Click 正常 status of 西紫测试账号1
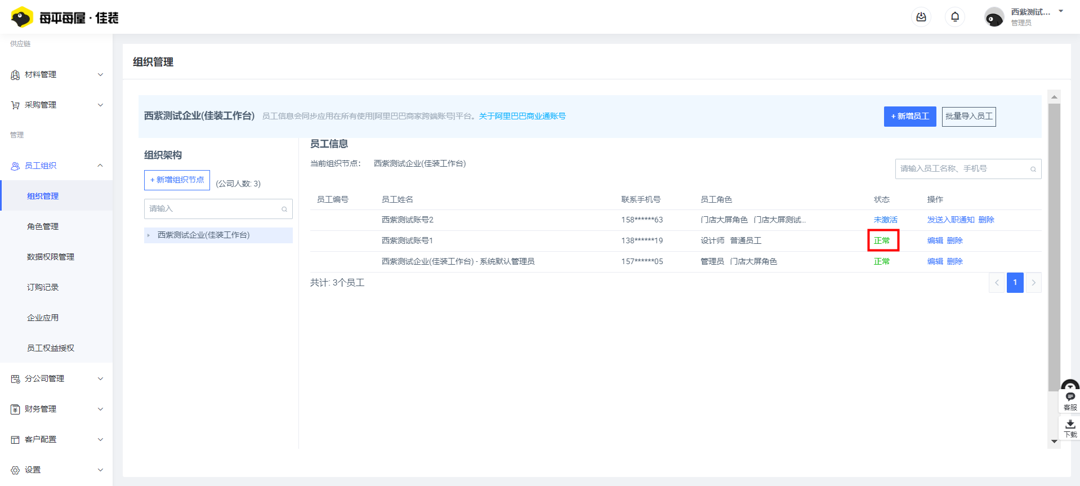Viewport: 1080px width, 486px height. (882, 240)
